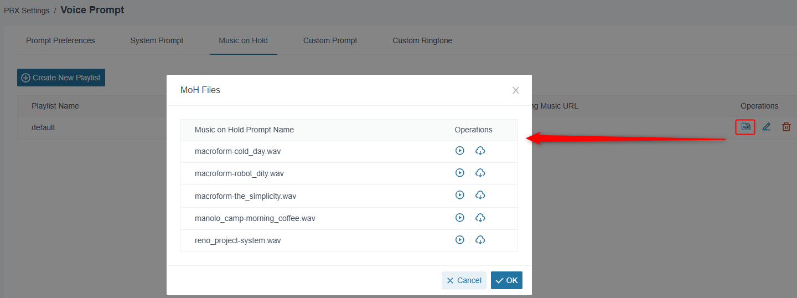Play macroform-robot_dity.wav prompt
The image size is (797, 298).
(x=459, y=173)
